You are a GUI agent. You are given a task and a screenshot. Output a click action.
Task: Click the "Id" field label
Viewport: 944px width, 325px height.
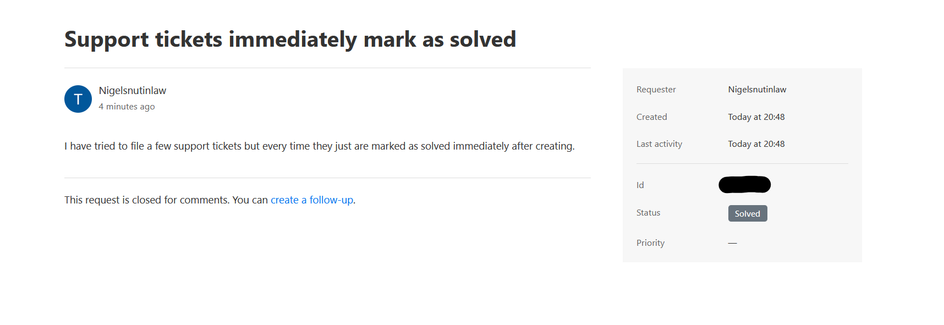click(x=640, y=185)
